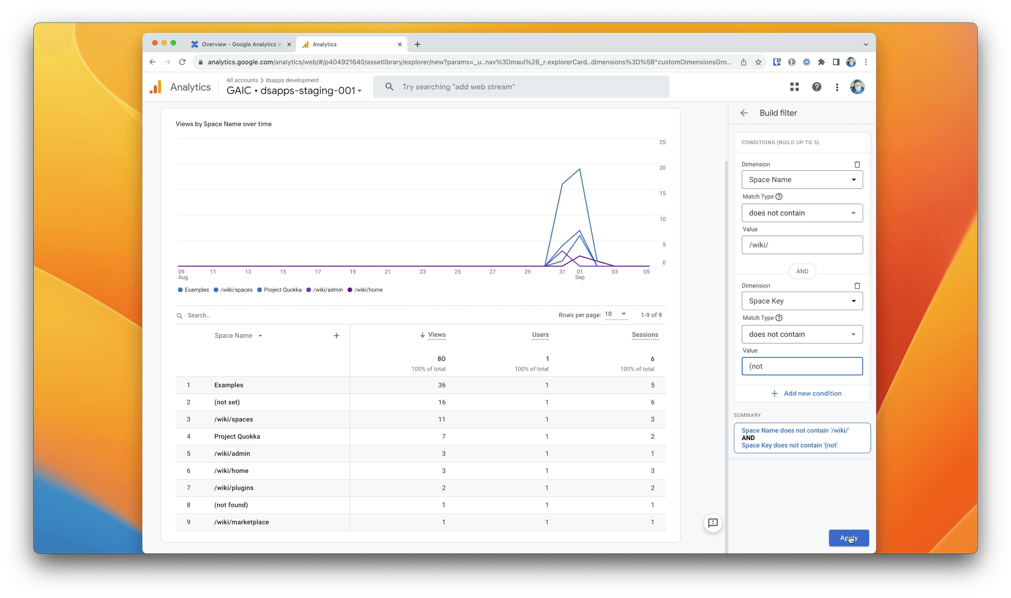Image resolution: width=1011 pixels, height=598 pixels.
Task: Click the table search magnifier icon
Action: click(x=180, y=316)
